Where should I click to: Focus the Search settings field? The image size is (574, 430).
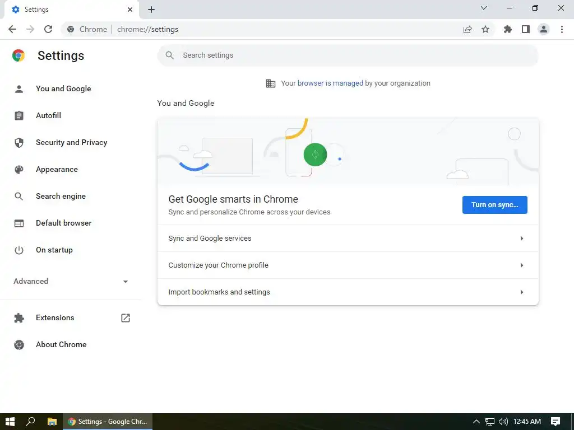[x=348, y=55]
